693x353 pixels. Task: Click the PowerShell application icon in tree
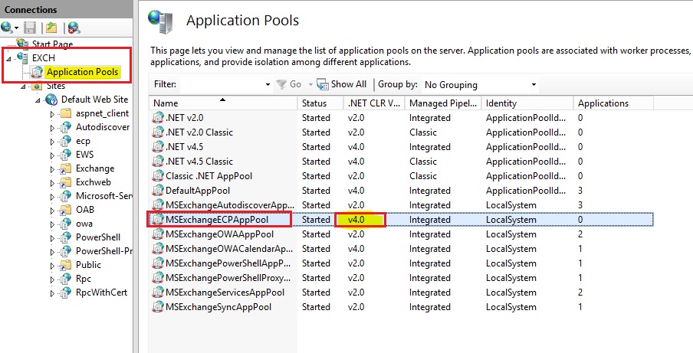pos(65,237)
